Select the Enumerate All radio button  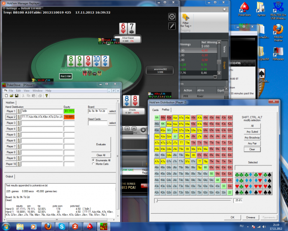[x=93, y=160]
